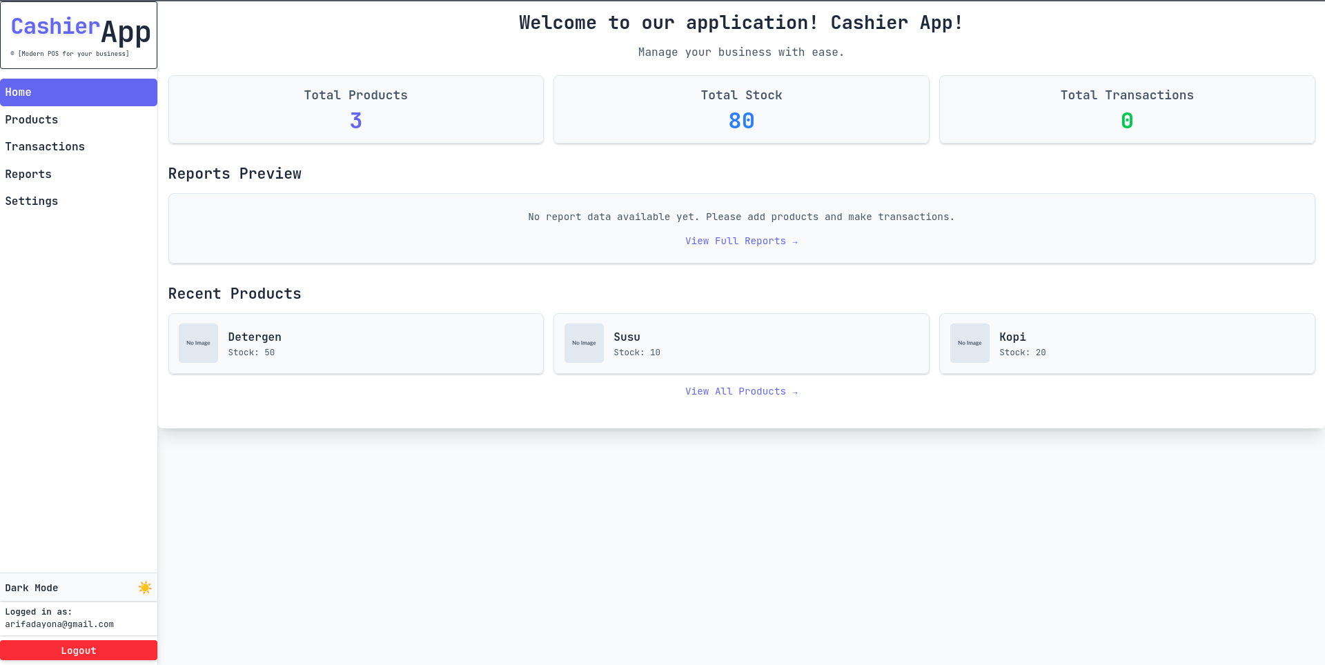This screenshot has height=665, width=1325.
Task: Click the Total Stock card showing 80
Action: 741,109
